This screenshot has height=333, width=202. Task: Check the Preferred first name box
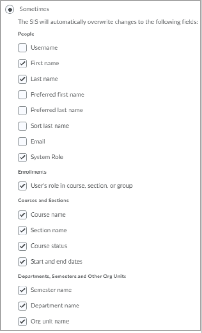(22, 95)
